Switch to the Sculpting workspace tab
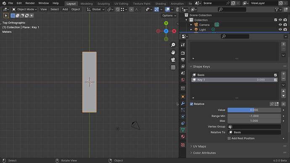 point(103,3)
